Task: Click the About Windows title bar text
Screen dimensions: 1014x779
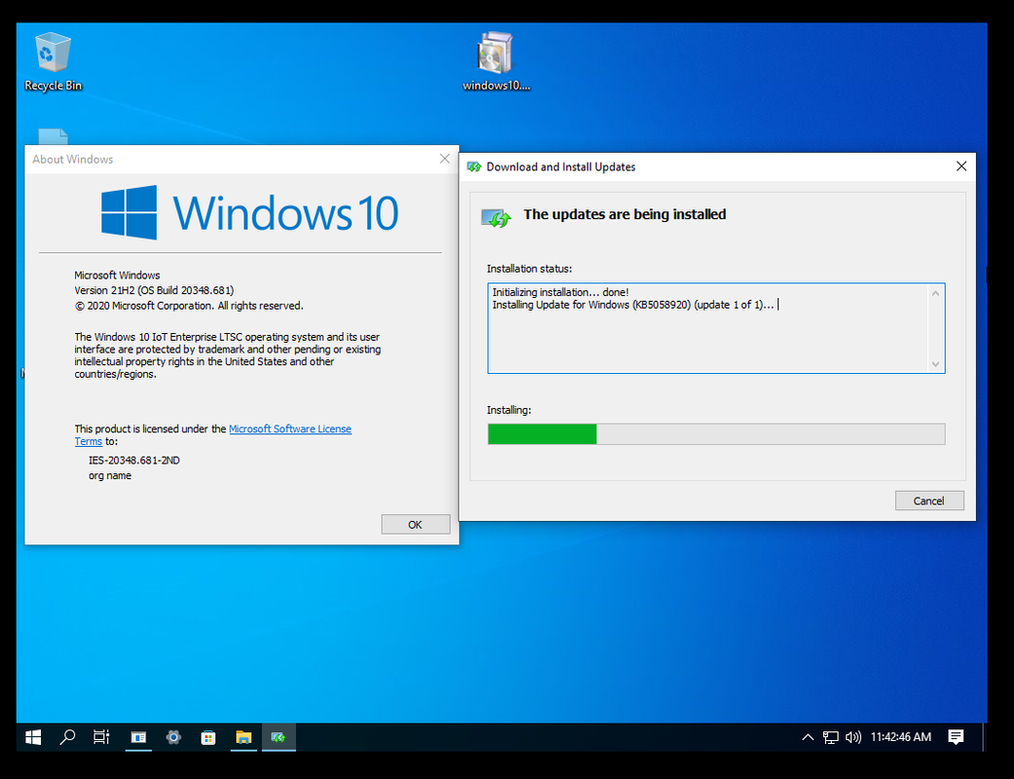Action: [73, 159]
